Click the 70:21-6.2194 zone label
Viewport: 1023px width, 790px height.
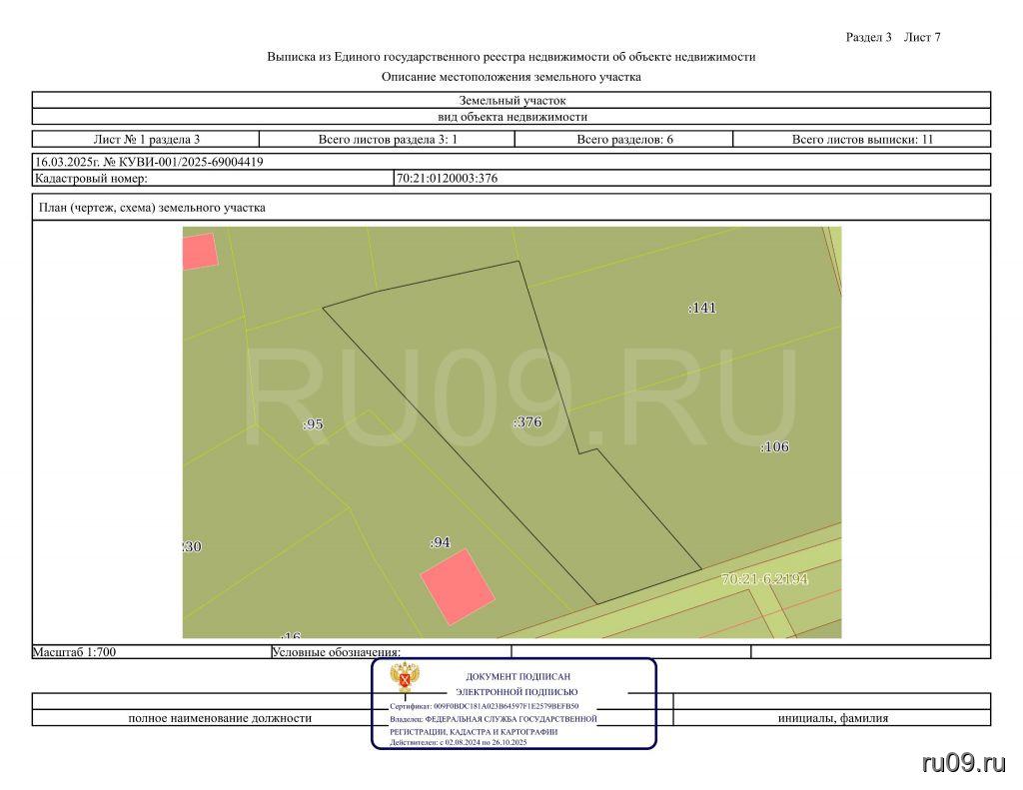click(764, 579)
